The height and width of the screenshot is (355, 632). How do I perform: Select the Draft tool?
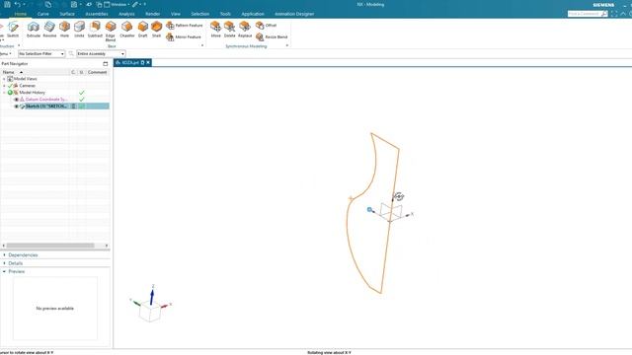(x=142, y=30)
